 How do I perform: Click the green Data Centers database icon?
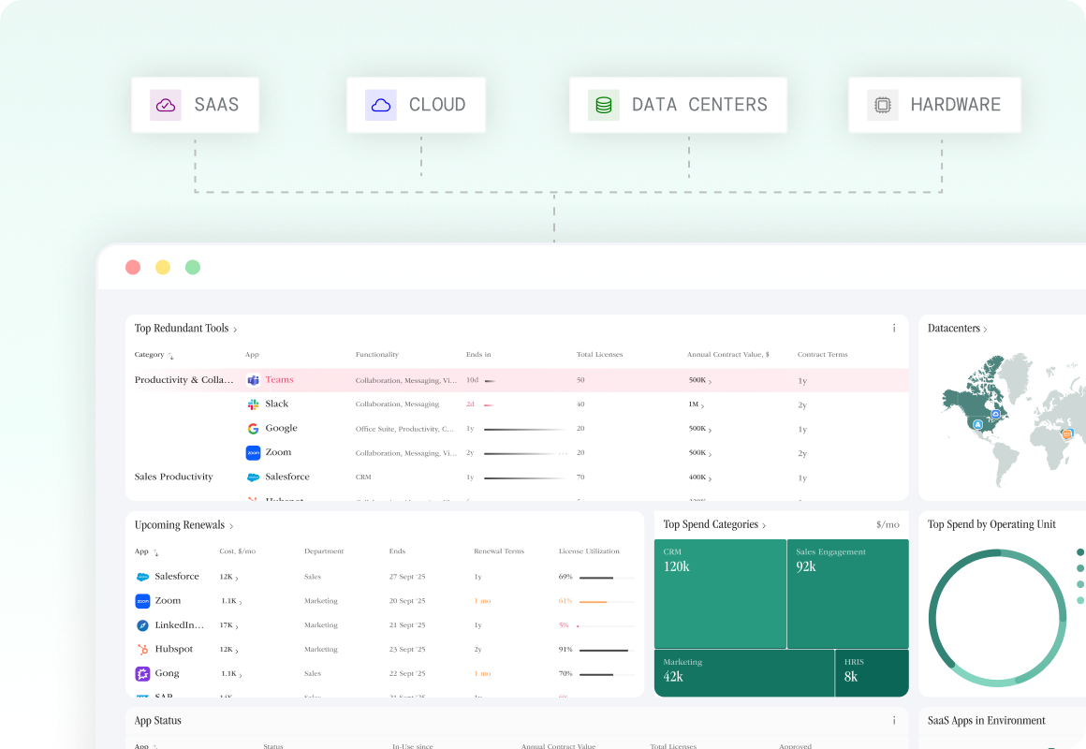pyautogui.click(x=604, y=105)
